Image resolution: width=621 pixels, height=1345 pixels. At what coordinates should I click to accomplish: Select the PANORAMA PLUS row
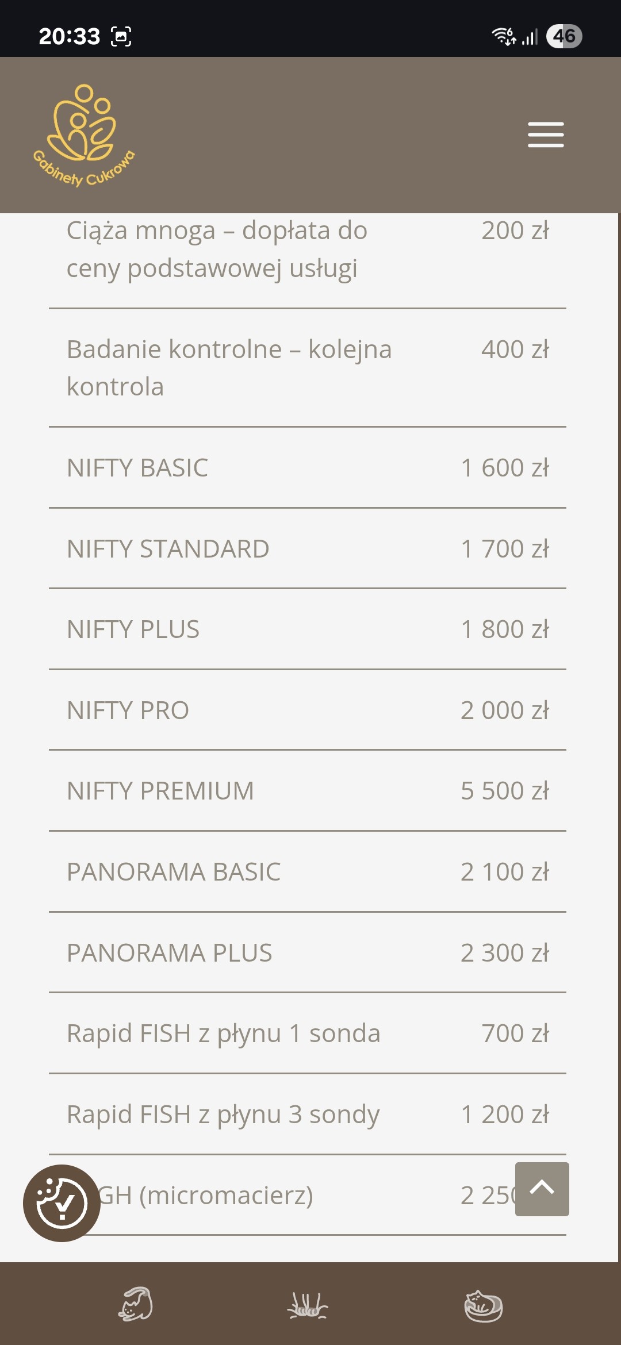point(308,953)
